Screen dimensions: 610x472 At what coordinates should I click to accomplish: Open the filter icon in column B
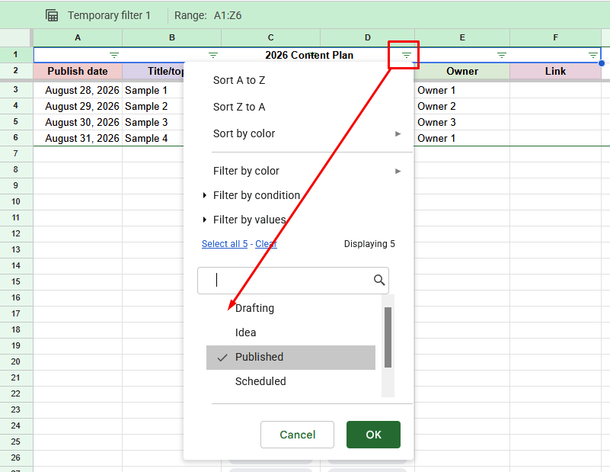click(x=213, y=56)
